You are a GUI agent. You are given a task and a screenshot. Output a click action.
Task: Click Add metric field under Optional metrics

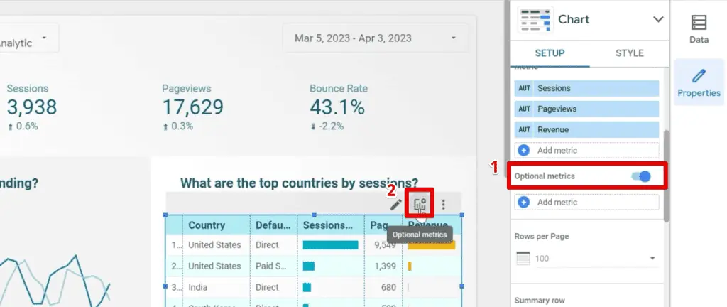coord(587,203)
